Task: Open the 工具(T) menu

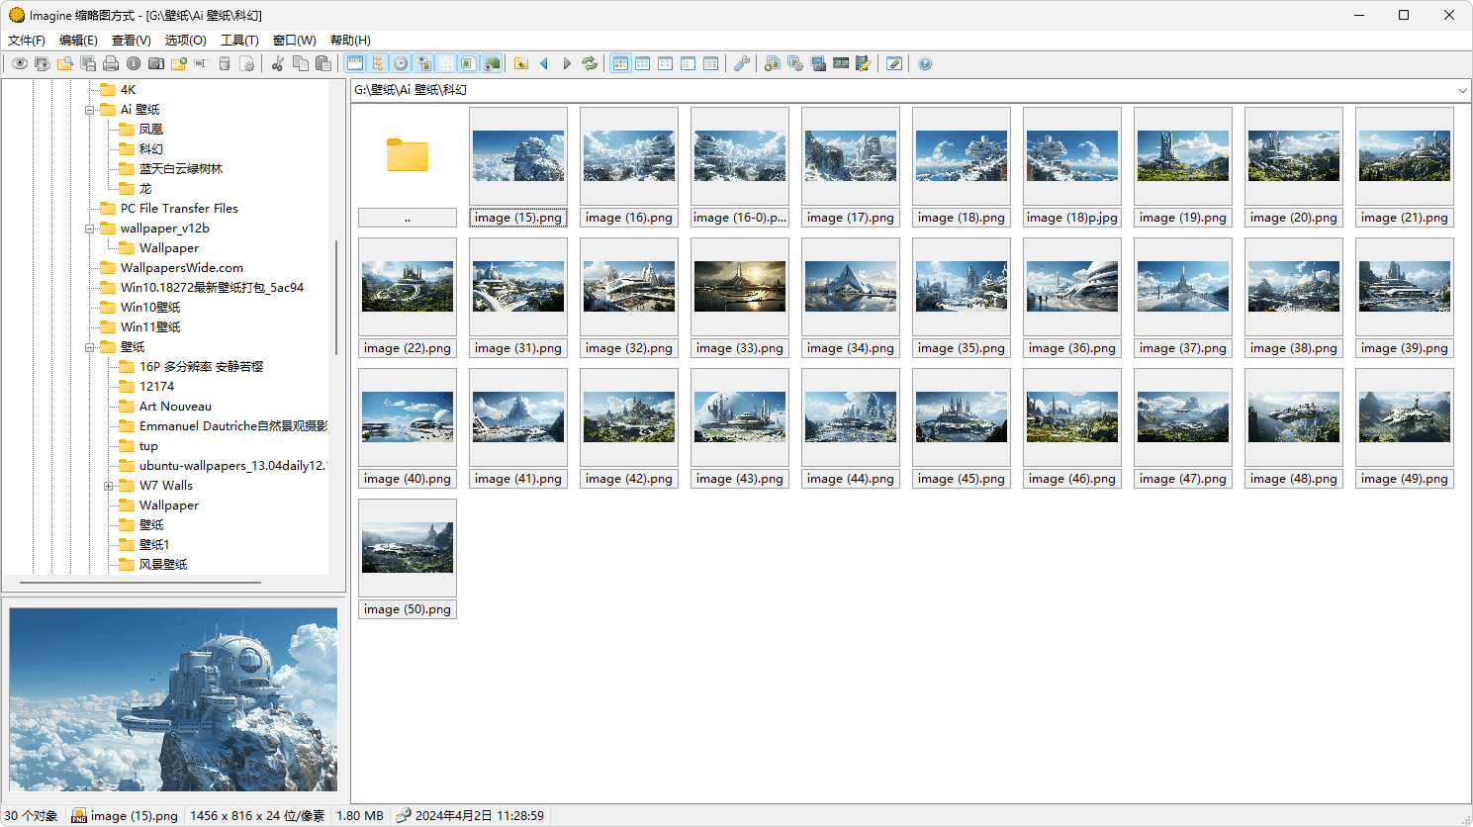Action: [239, 41]
